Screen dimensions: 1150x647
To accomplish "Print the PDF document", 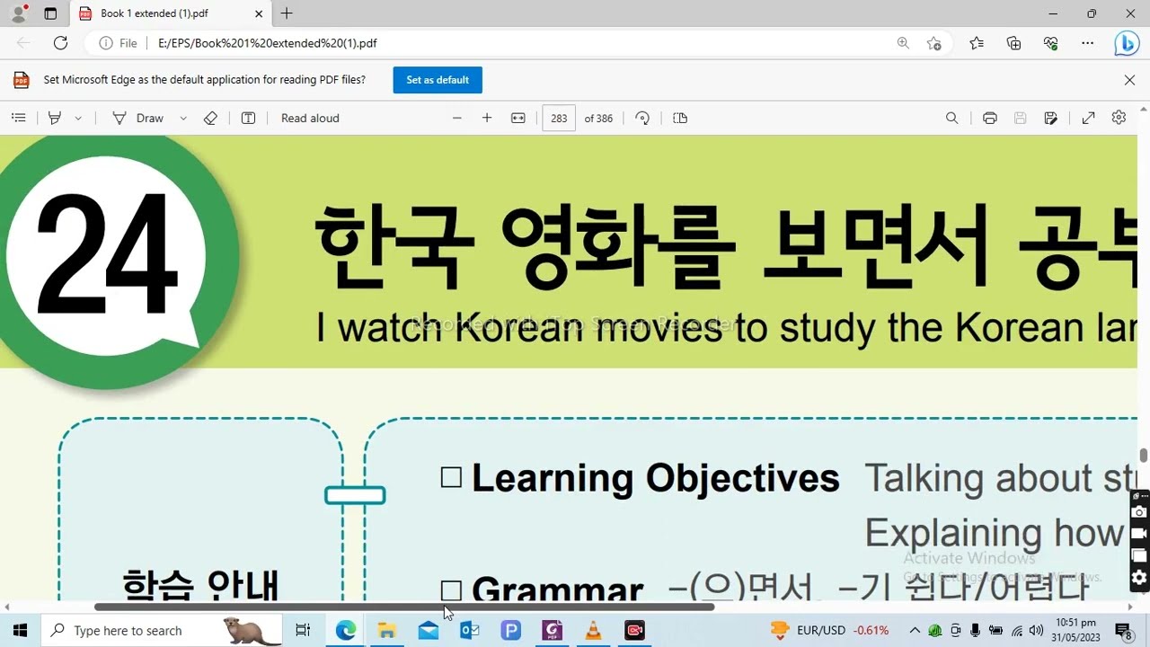I will [990, 118].
